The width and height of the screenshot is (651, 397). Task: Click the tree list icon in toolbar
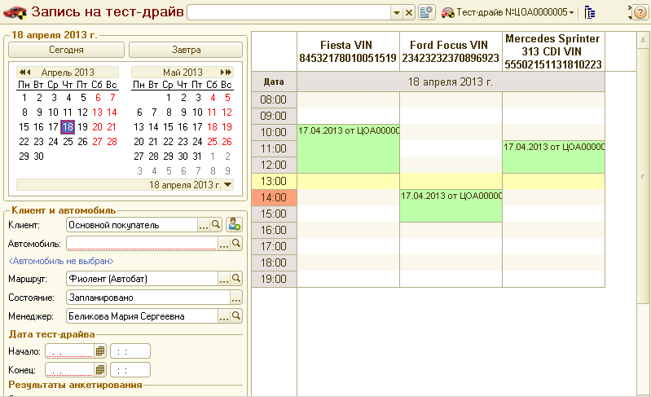pyautogui.click(x=590, y=12)
